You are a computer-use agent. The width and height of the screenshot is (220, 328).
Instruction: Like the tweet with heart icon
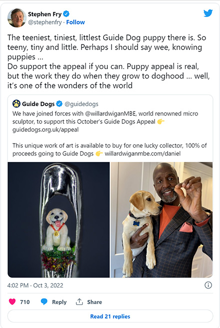[12, 301]
